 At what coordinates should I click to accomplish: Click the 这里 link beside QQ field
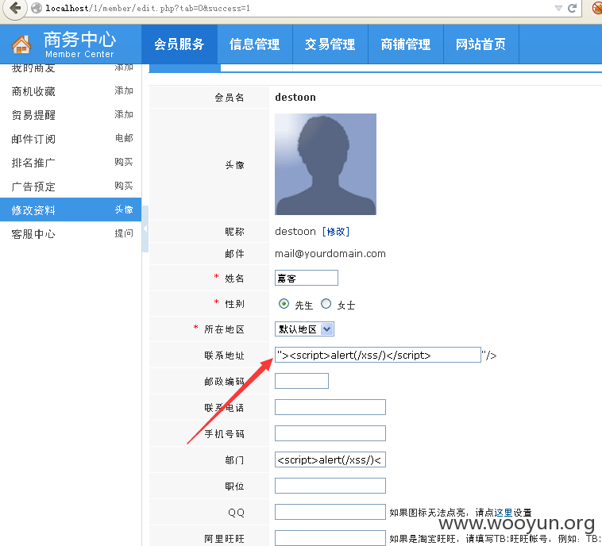tap(504, 513)
